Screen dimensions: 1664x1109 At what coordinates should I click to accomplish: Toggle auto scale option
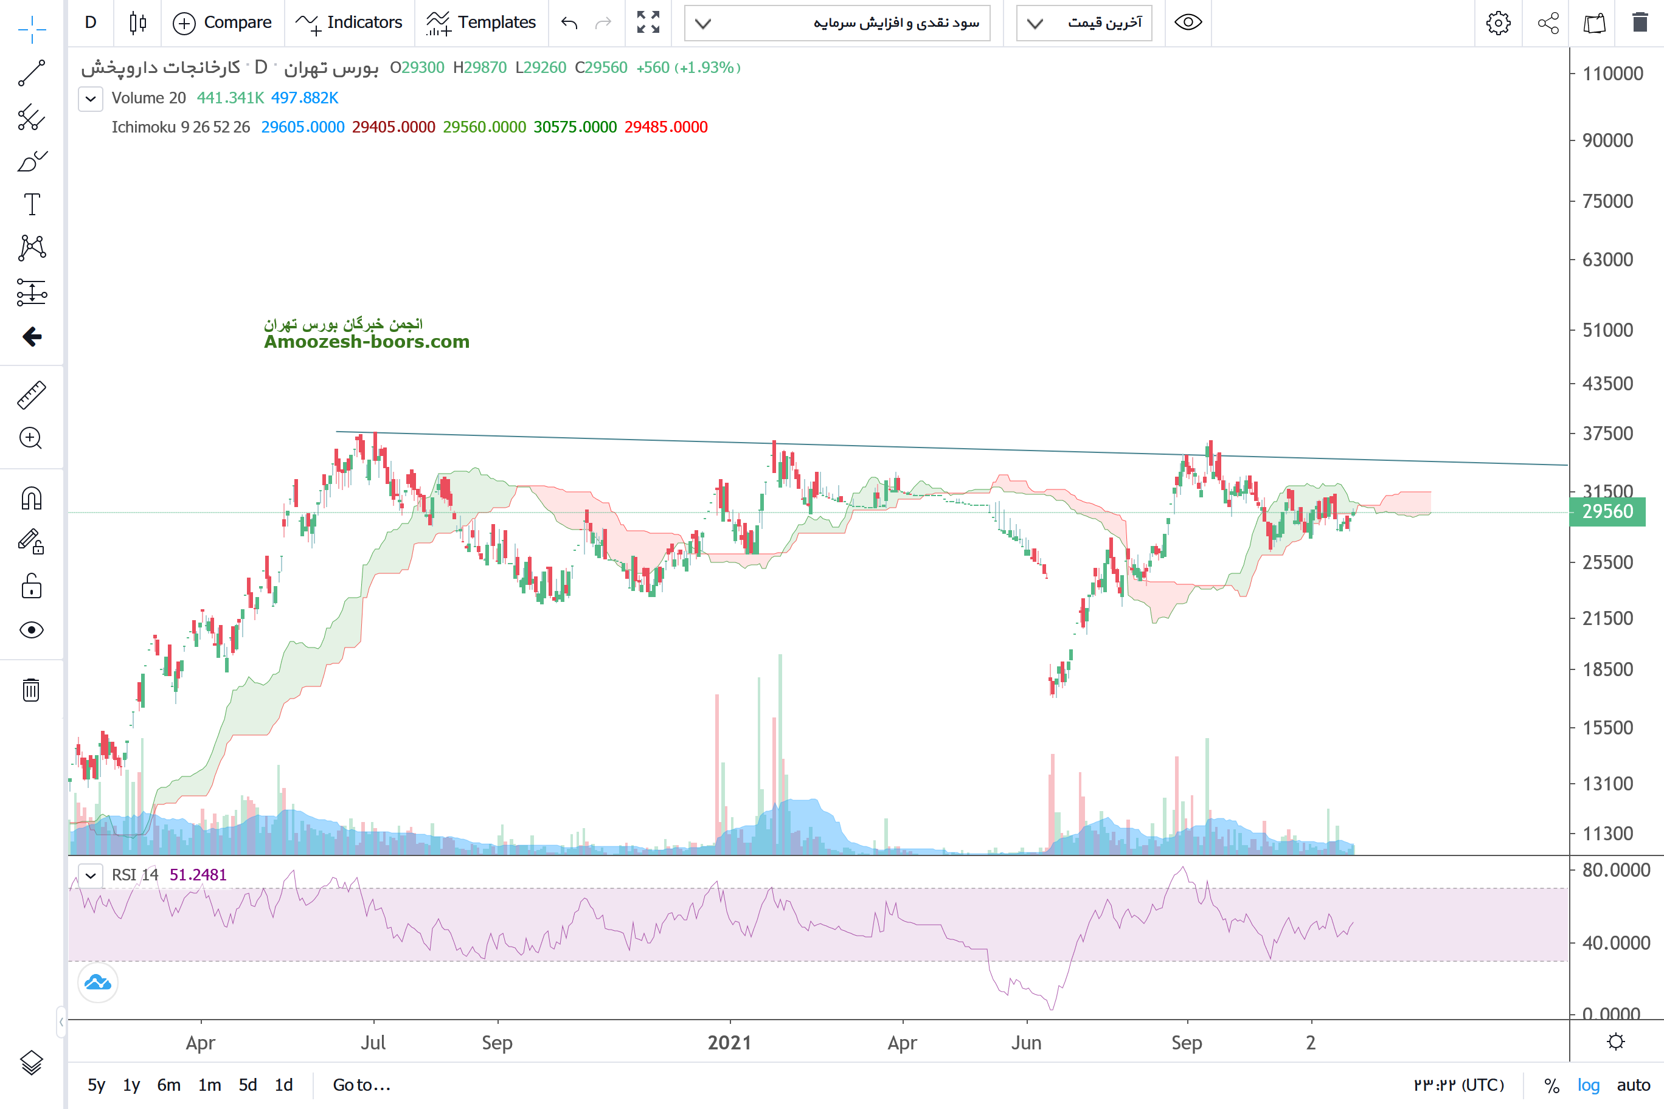click(1633, 1085)
